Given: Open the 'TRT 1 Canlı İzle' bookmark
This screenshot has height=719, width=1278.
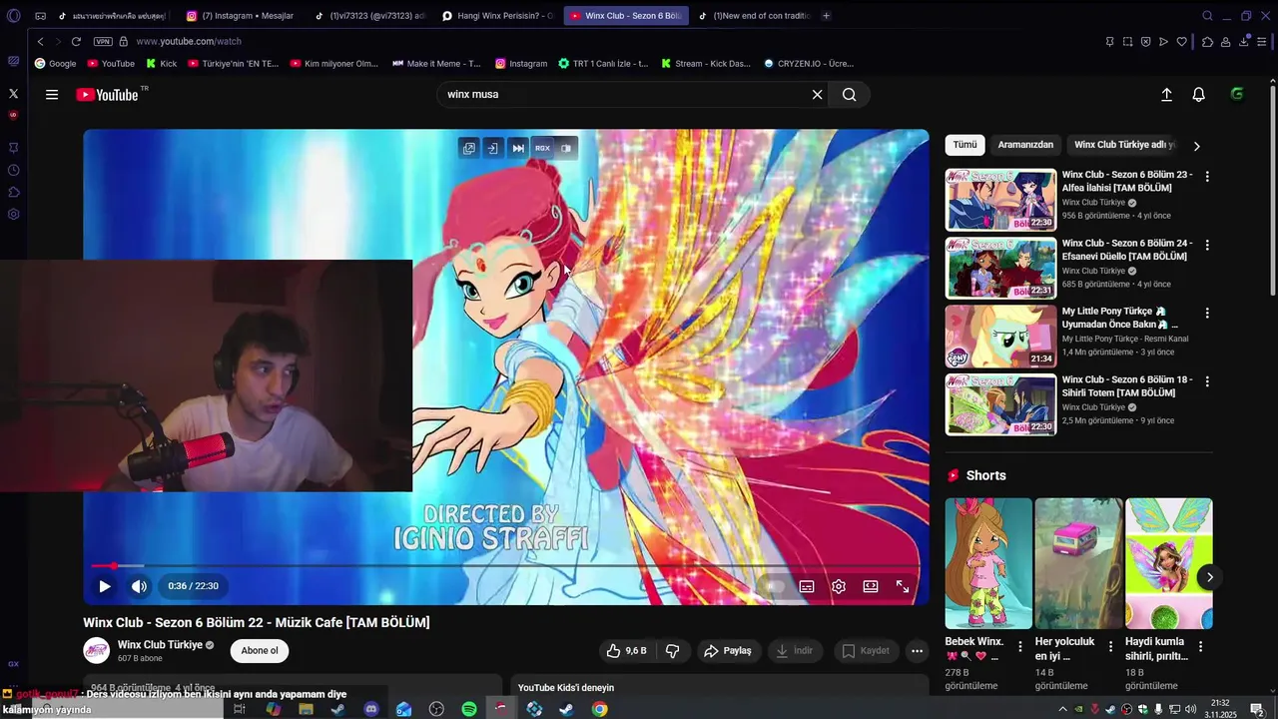Looking at the screenshot, I should click(x=603, y=63).
